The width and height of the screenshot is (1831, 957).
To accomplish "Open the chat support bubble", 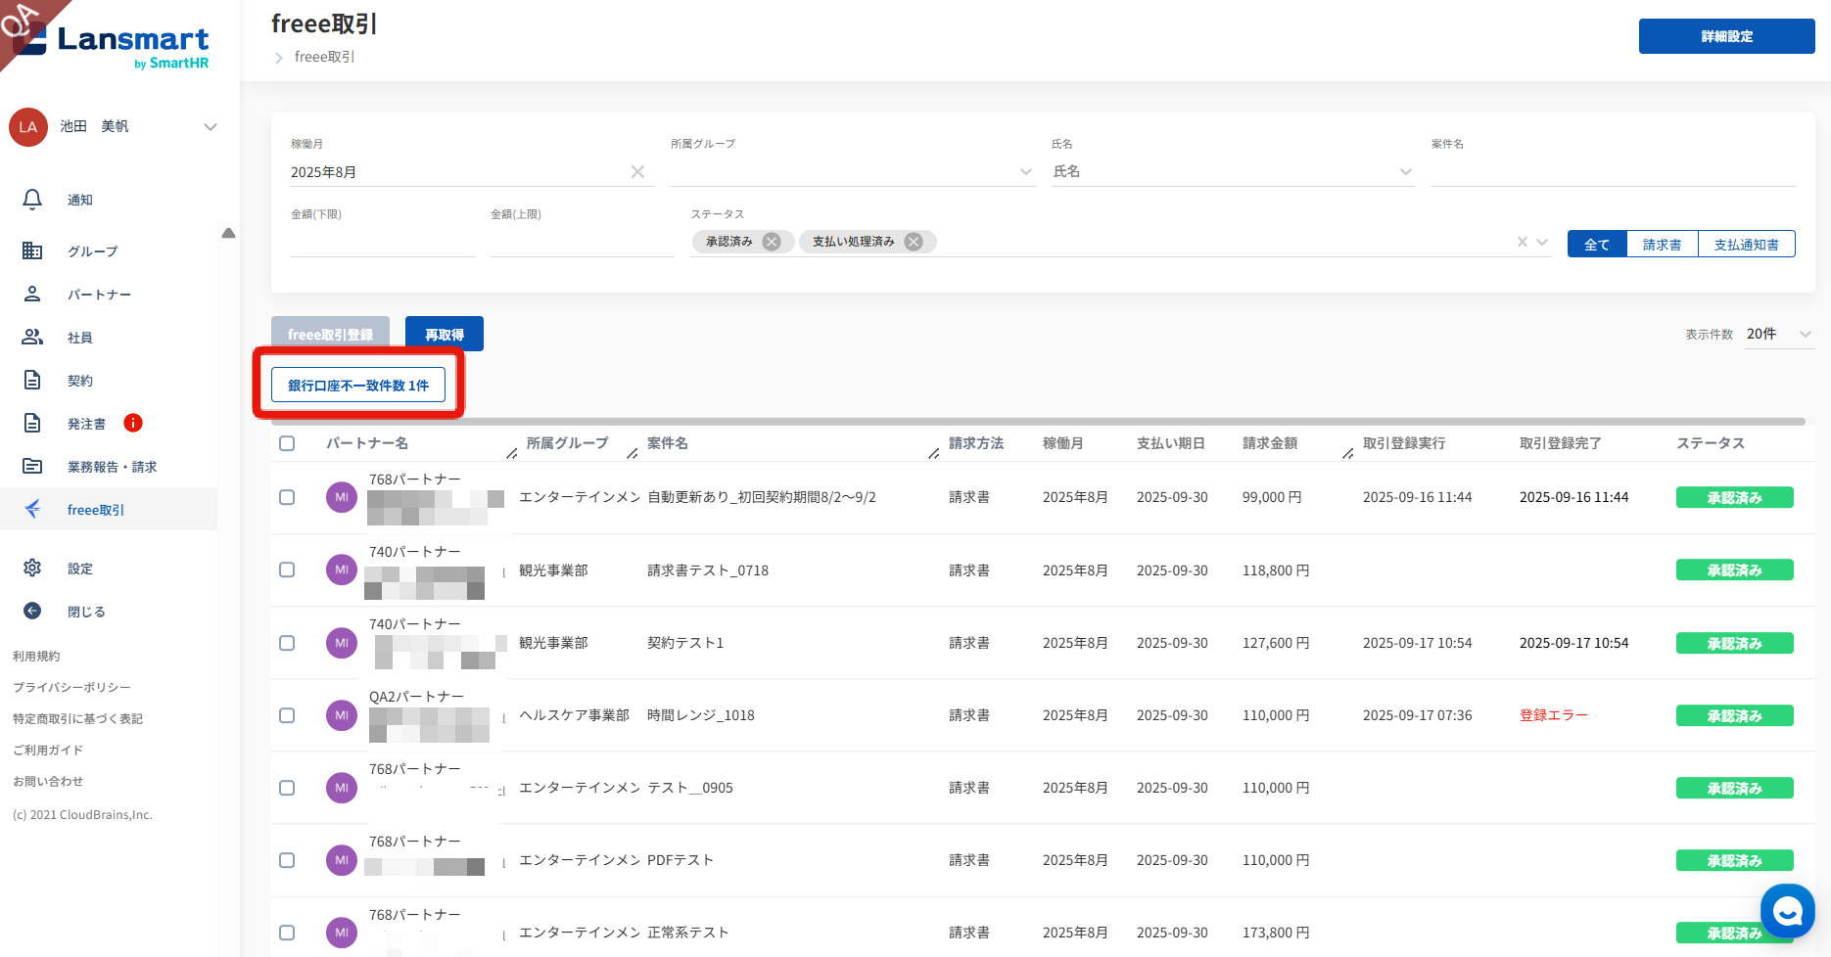I will (x=1788, y=911).
